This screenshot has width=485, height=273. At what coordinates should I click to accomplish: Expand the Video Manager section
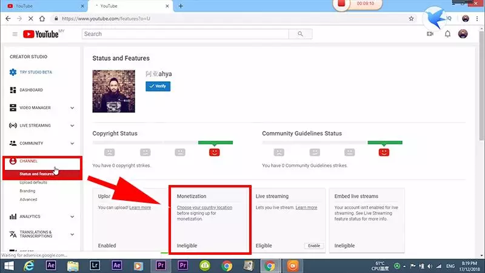pyautogui.click(x=72, y=108)
